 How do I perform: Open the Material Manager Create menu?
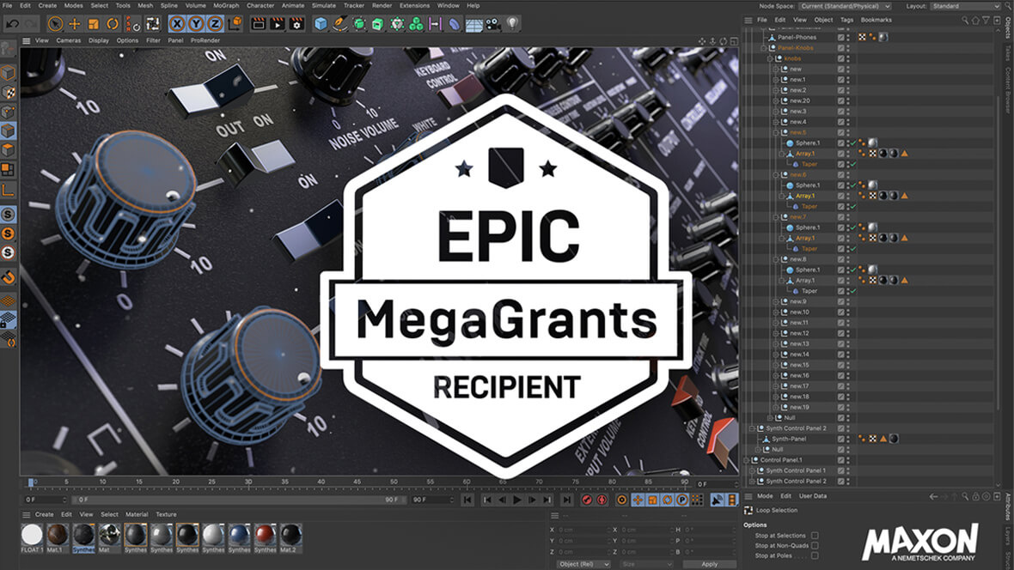click(44, 514)
